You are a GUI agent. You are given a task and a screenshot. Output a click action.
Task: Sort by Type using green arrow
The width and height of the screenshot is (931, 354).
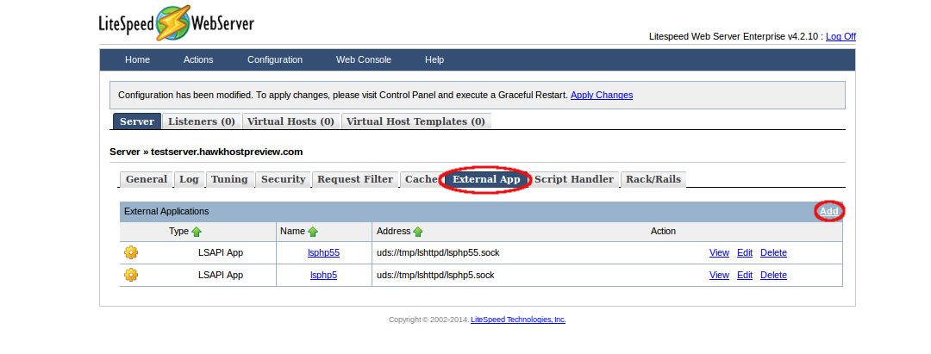(197, 232)
